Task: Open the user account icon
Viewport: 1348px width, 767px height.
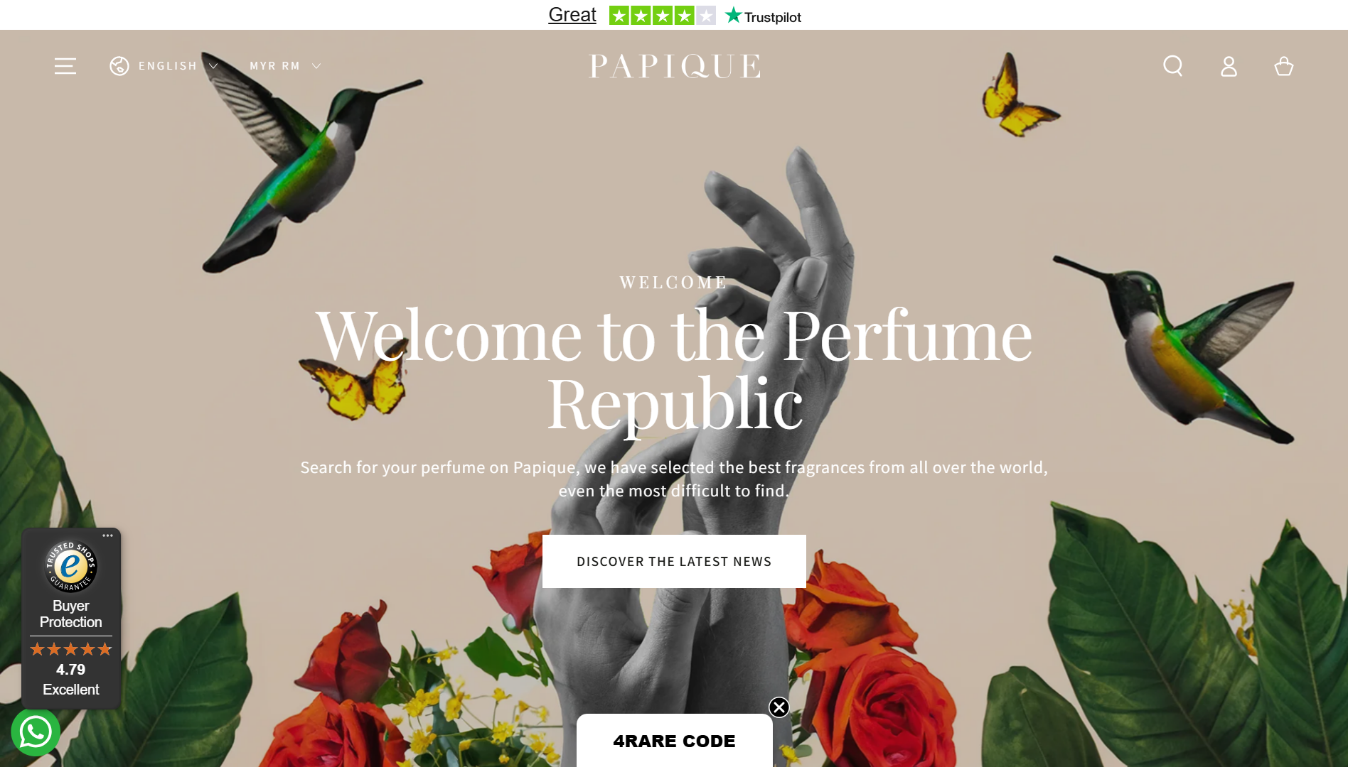Action: pos(1229,66)
